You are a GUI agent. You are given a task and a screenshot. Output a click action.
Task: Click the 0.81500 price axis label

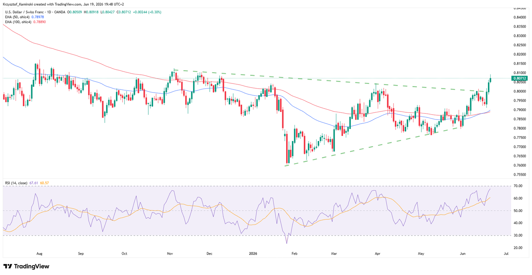pyautogui.click(x=520, y=63)
